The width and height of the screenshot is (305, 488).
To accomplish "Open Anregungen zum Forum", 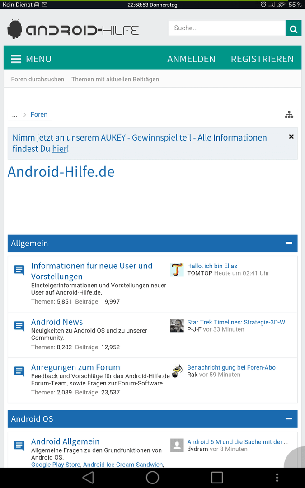I will 75,367.
